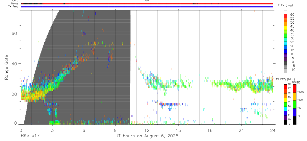Click the "11" label on the TX FRQ scale
The height and width of the screenshot is (141, 307).
(289, 115)
